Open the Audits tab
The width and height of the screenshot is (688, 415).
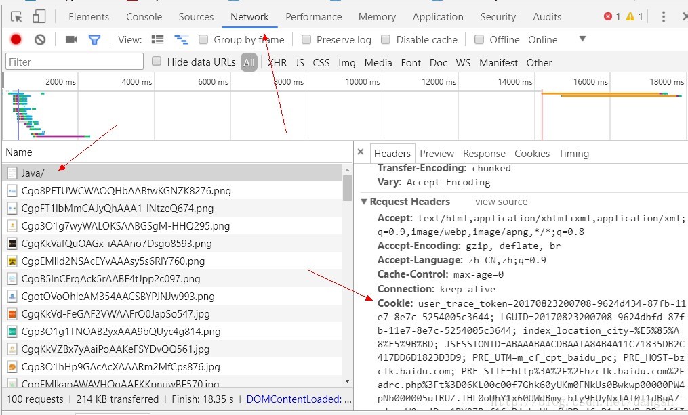pos(547,17)
